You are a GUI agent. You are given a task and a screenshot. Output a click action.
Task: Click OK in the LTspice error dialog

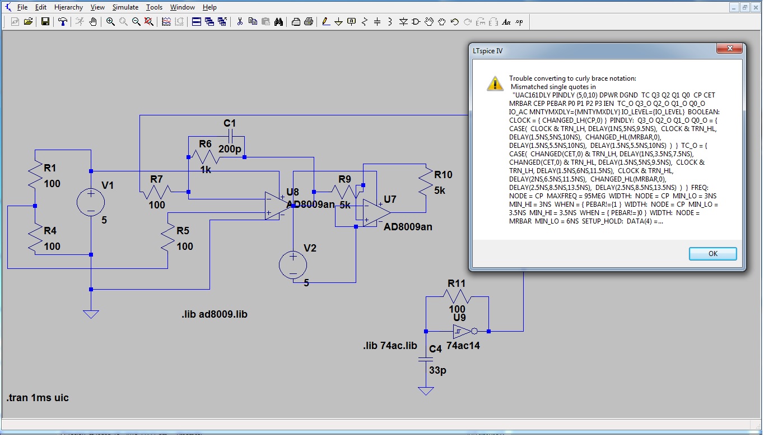[712, 254]
